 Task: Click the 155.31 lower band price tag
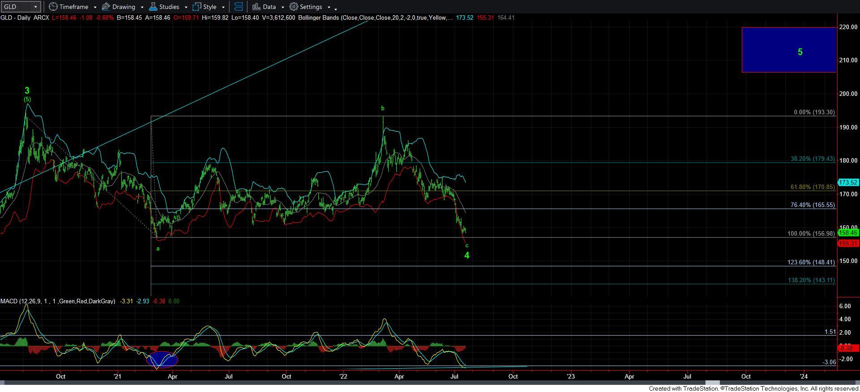coord(848,243)
